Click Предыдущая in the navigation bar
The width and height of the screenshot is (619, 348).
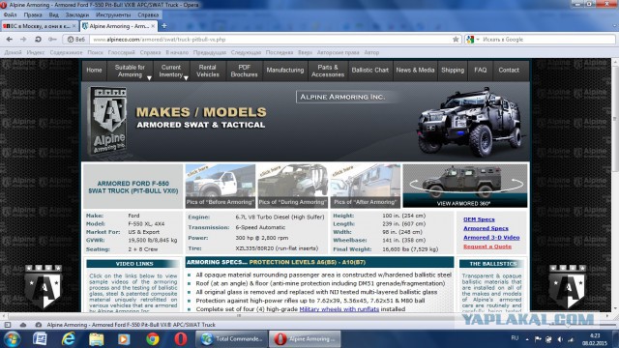pos(210,52)
